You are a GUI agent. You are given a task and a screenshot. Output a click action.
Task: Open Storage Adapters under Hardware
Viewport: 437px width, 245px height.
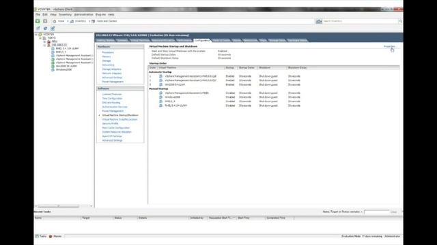111,69
